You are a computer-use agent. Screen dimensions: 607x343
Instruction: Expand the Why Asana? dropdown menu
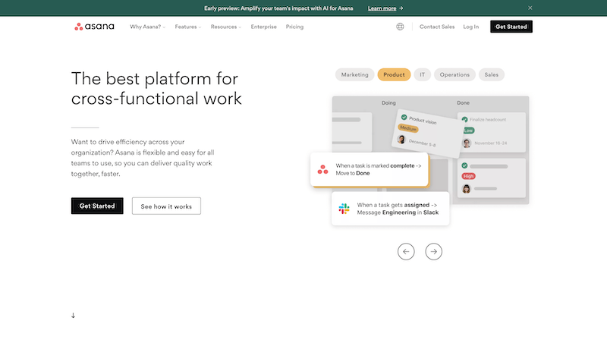coord(147,27)
